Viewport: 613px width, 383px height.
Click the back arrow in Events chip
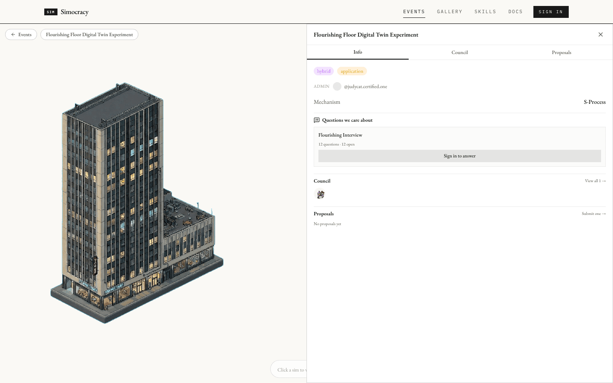[x=13, y=34]
